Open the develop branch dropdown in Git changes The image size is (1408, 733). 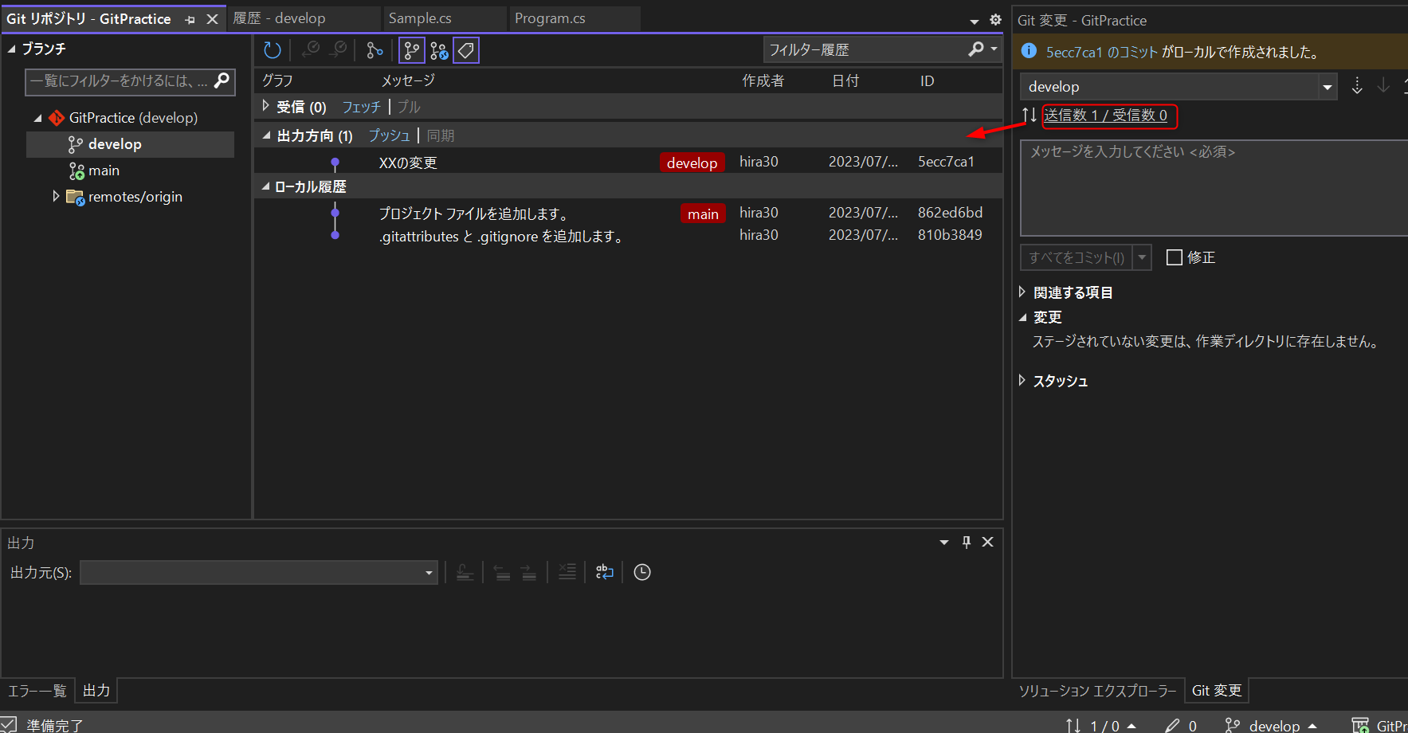1327,87
